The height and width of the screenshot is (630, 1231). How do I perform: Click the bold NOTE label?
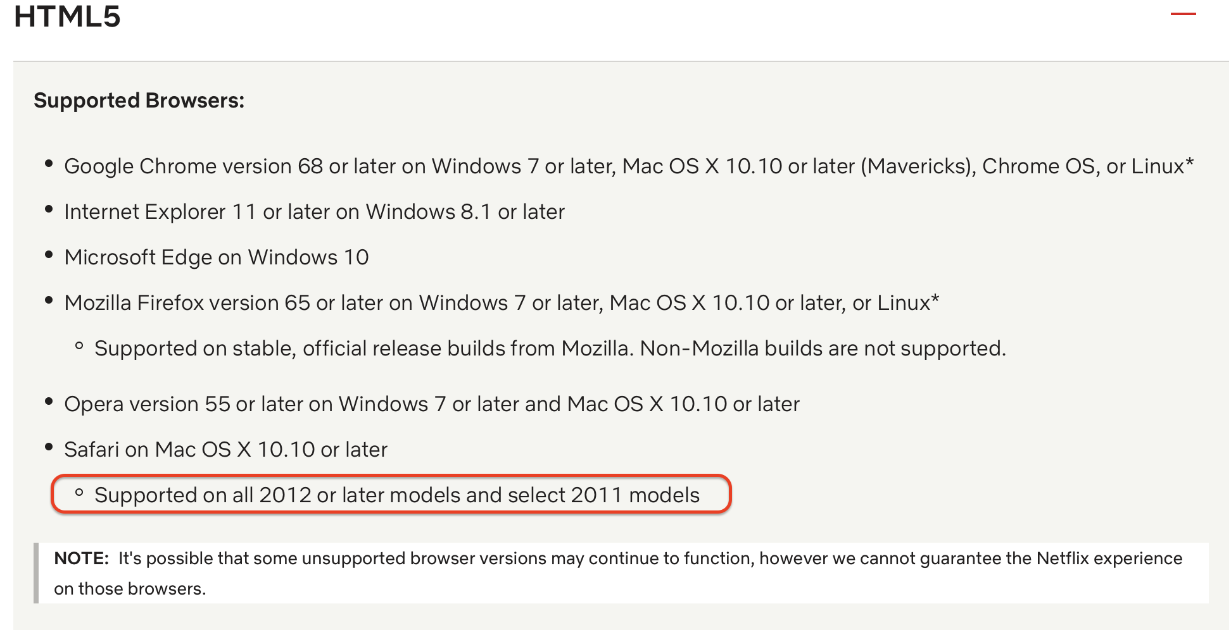[82, 559]
